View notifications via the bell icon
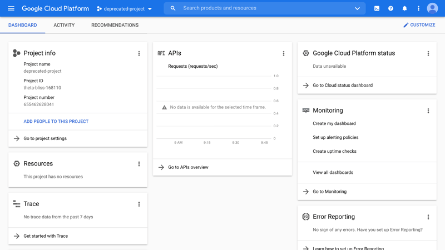The image size is (445, 250). coord(404,8)
